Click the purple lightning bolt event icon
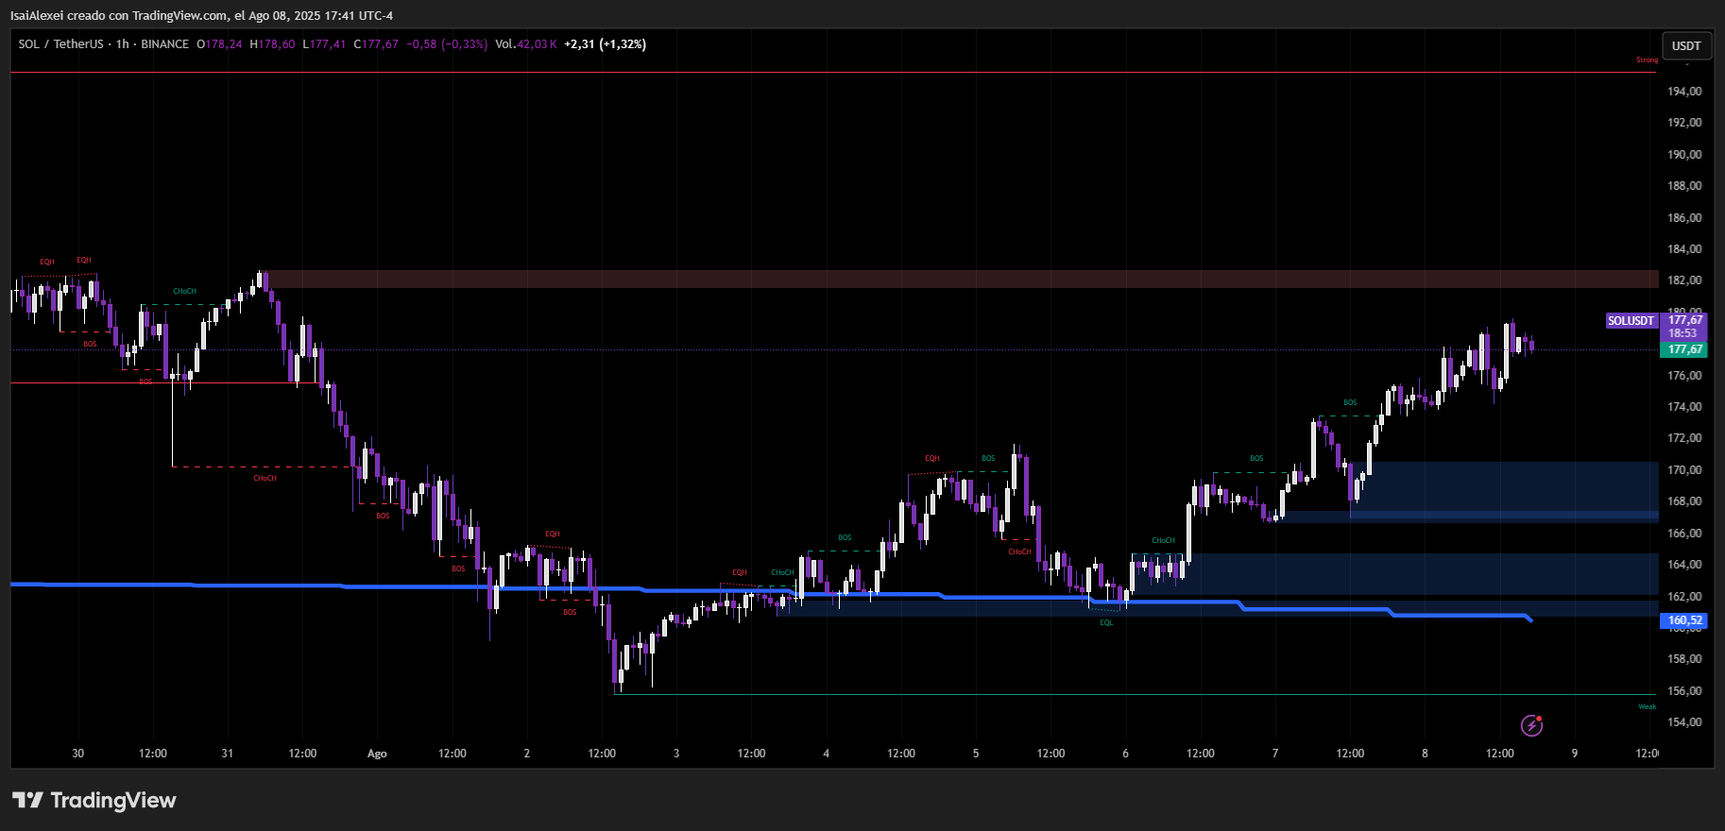Viewport: 1725px width, 831px height. (x=1531, y=725)
